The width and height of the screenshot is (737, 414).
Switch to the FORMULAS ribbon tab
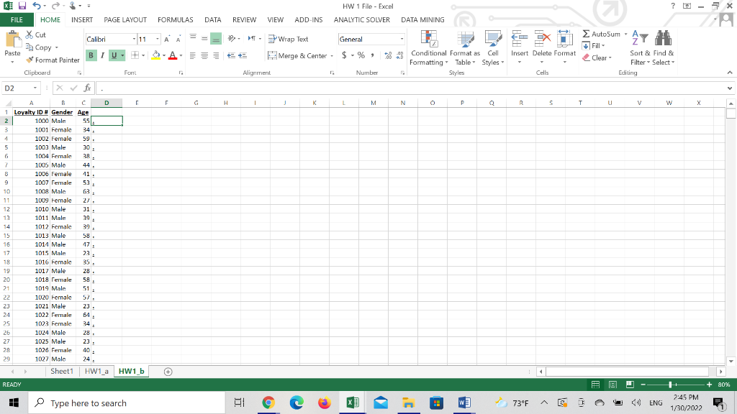coord(175,19)
